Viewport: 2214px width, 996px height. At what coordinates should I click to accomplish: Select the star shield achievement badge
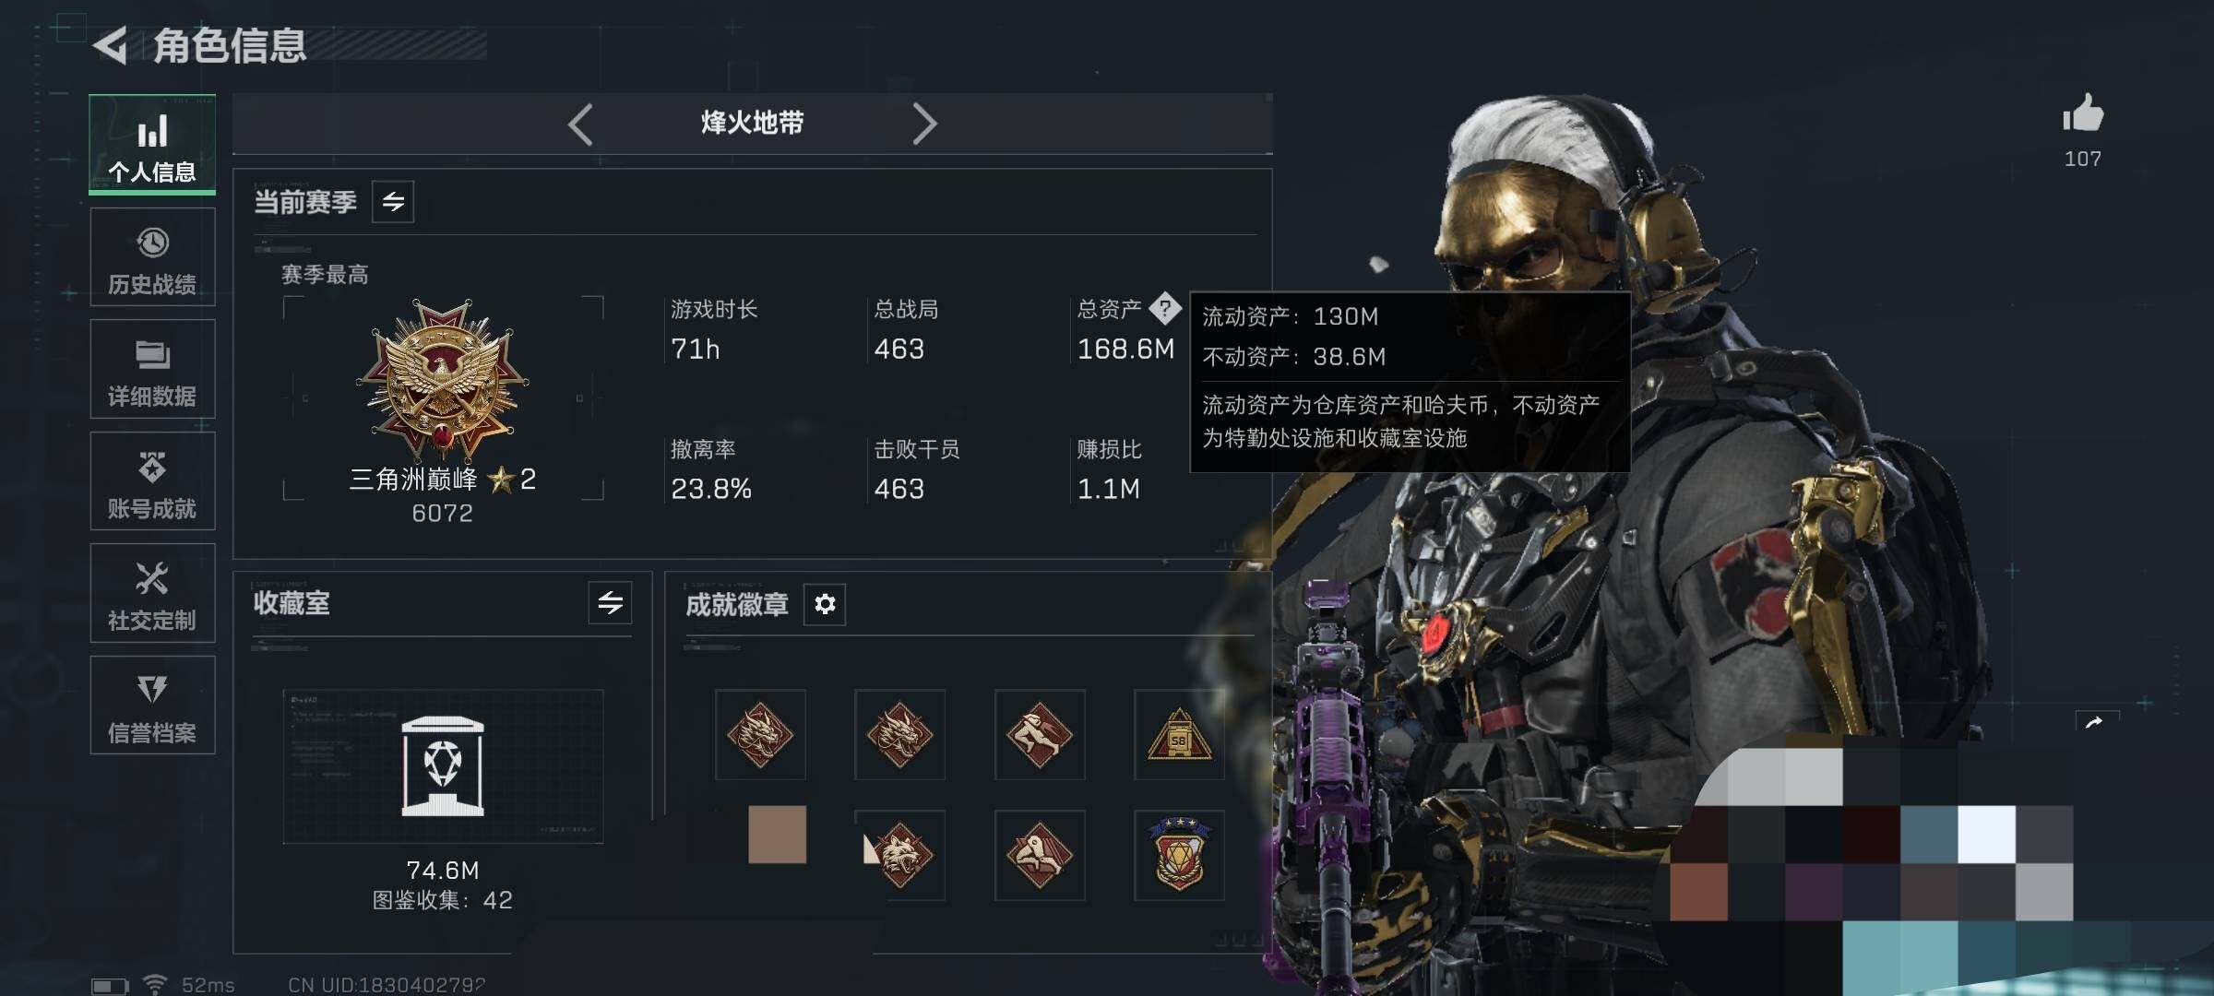(1179, 855)
